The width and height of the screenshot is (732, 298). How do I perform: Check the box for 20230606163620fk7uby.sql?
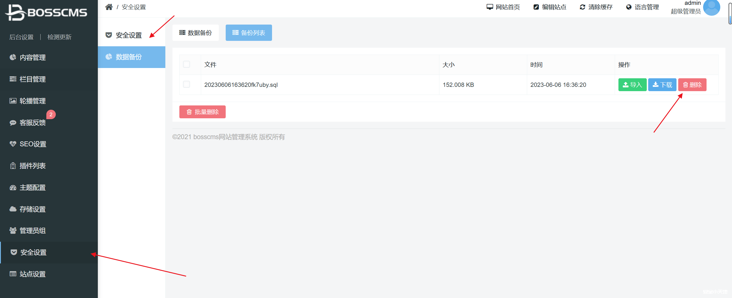pyautogui.click(x=187, y=84)
